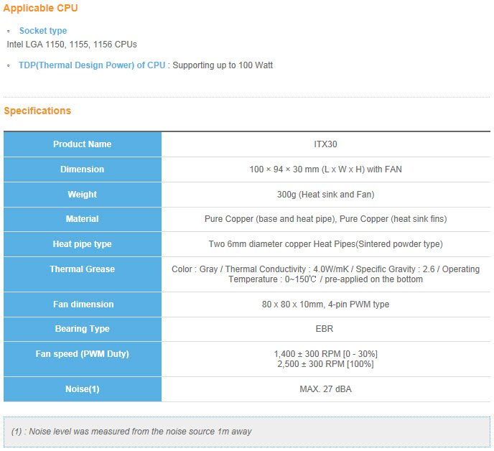Click '2,500 ± 300 RPM [100%]' line
This screenshot has height=451, width=494.
[325, 364]
